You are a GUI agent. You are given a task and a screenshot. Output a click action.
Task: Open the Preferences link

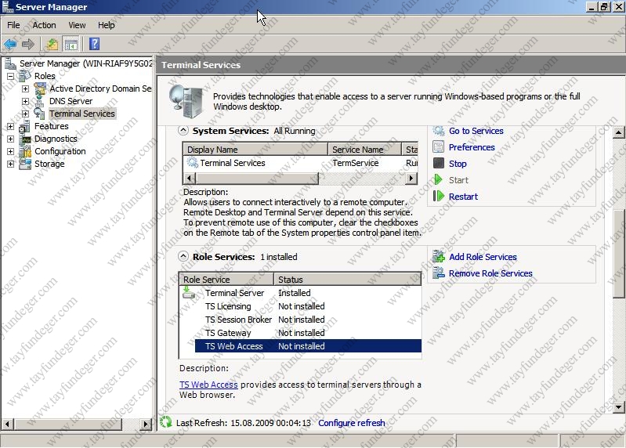(x=472, y=147)
